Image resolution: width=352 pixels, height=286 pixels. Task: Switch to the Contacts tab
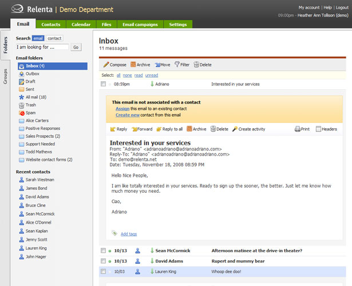(x=51, y=25)
